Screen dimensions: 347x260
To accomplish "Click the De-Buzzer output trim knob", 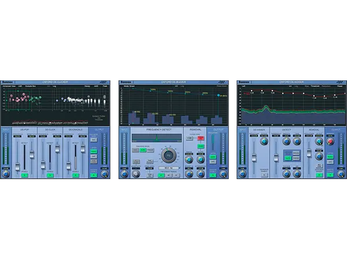I will (x=223, y=174).
